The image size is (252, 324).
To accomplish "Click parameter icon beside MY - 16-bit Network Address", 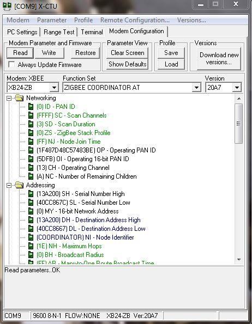I will [x=31, y=211].
